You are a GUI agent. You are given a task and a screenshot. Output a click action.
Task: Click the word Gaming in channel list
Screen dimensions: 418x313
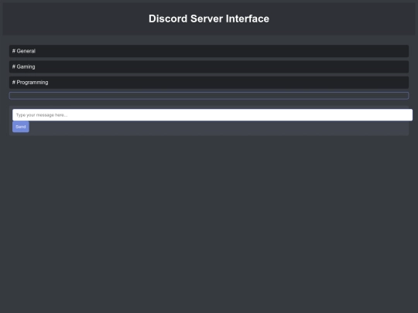[x=26, y=66]
